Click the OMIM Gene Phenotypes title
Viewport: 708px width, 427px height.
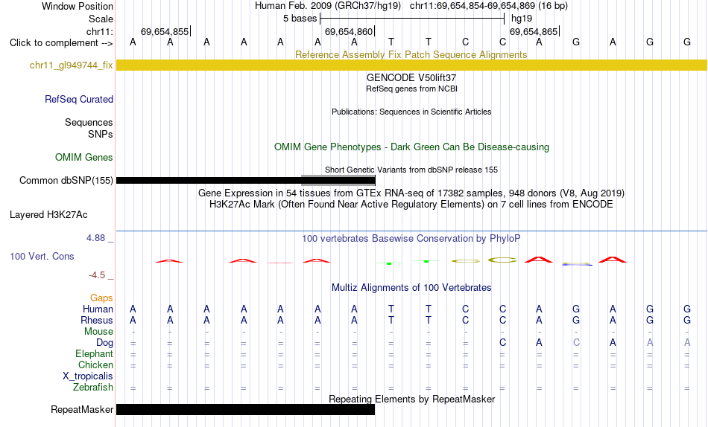[412, 147]
